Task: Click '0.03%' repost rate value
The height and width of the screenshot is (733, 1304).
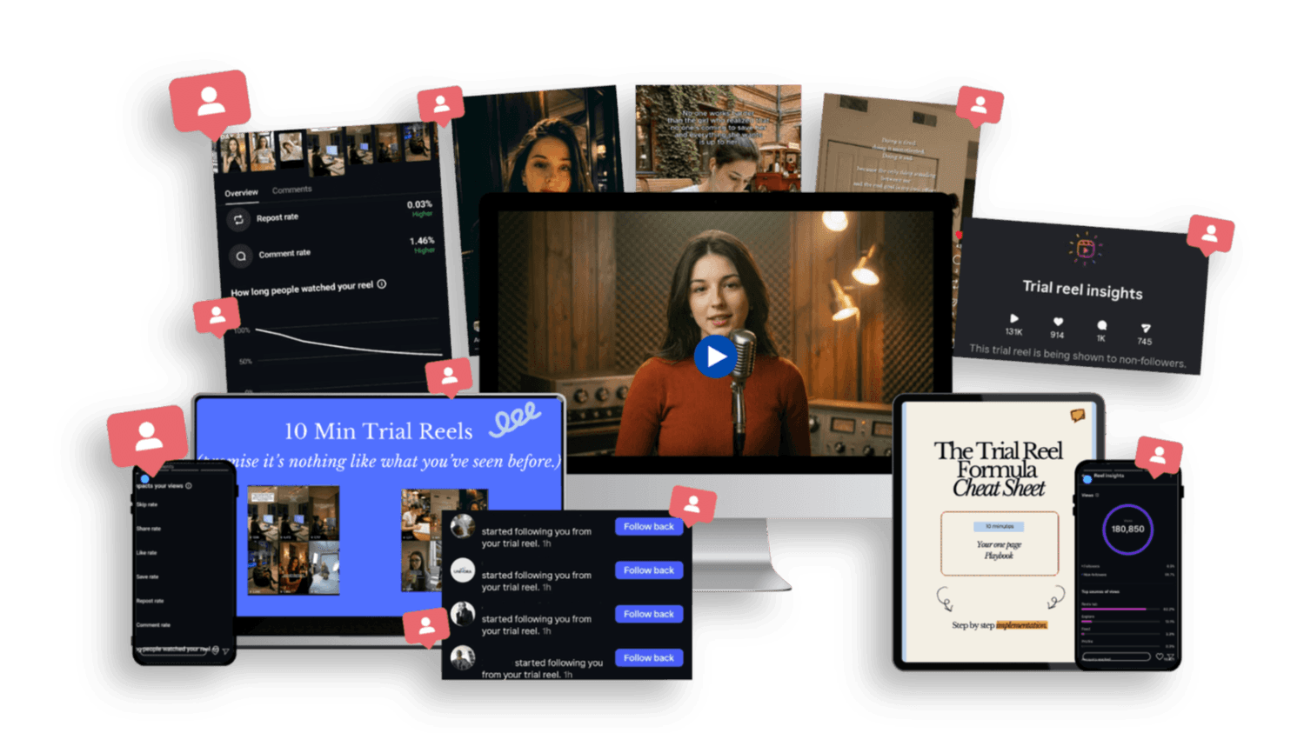Action: pos(419,205)
